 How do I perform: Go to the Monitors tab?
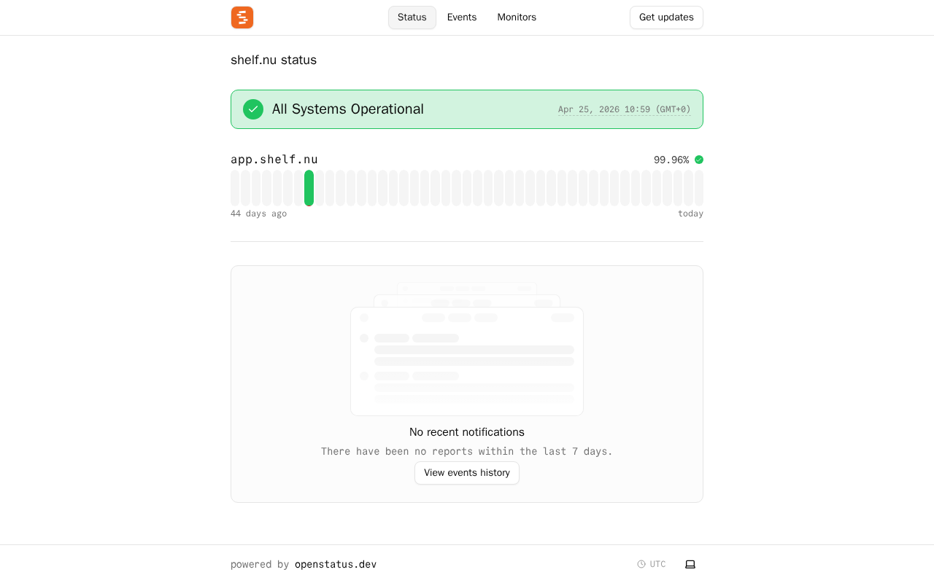tap(517, 17)
